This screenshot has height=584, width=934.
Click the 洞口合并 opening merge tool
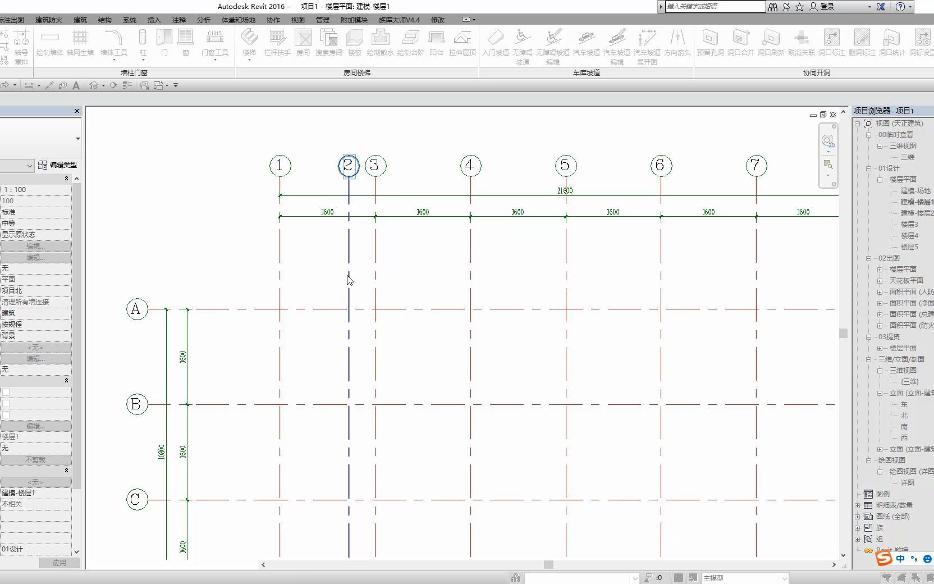tap(741, 43)
